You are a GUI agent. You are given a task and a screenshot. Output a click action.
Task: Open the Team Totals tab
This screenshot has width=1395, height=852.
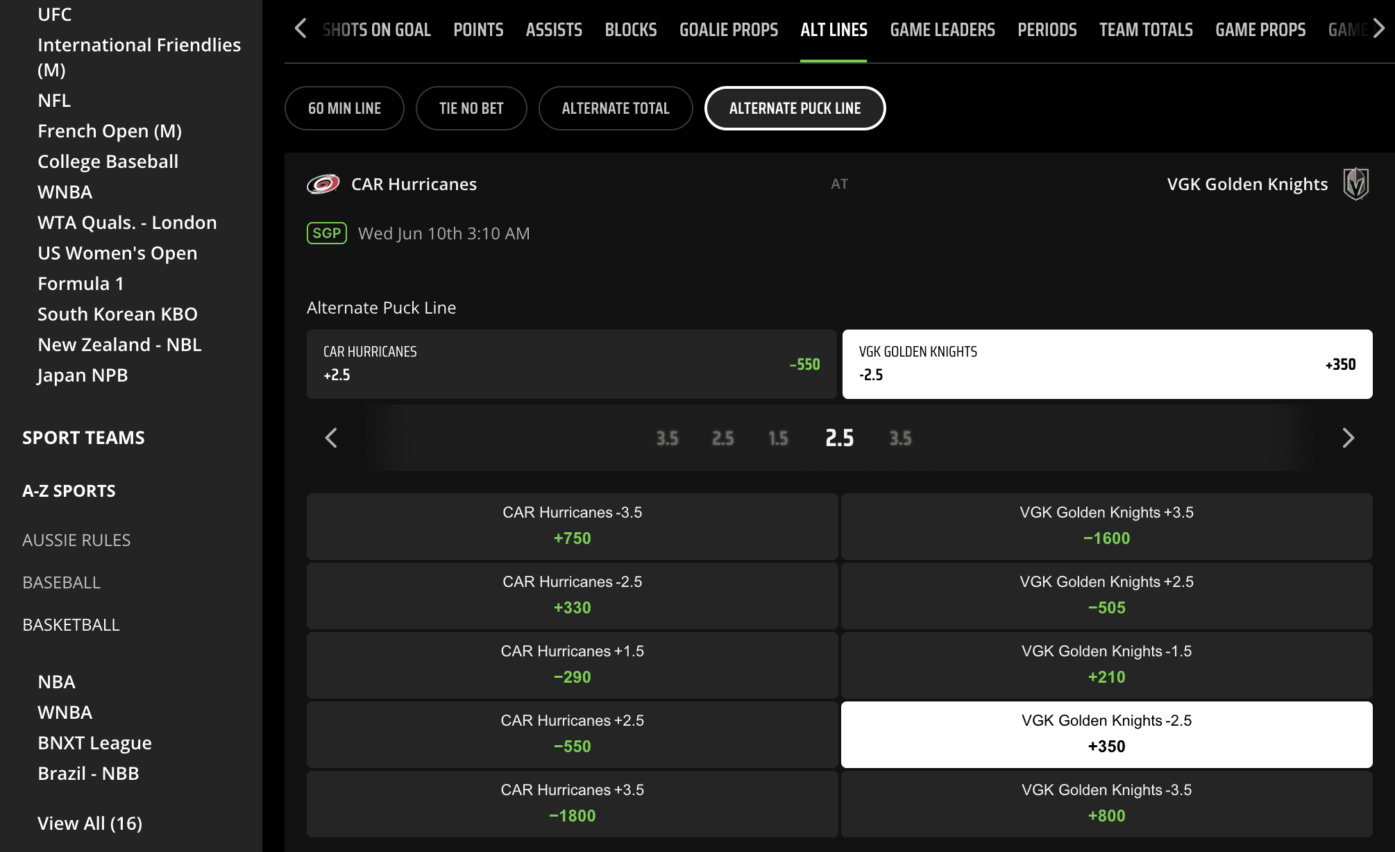pyautogui.click(x=1146, y=30)
